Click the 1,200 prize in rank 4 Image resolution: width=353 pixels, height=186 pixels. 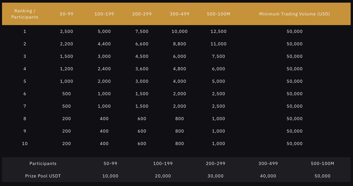[x=66, y=69]
